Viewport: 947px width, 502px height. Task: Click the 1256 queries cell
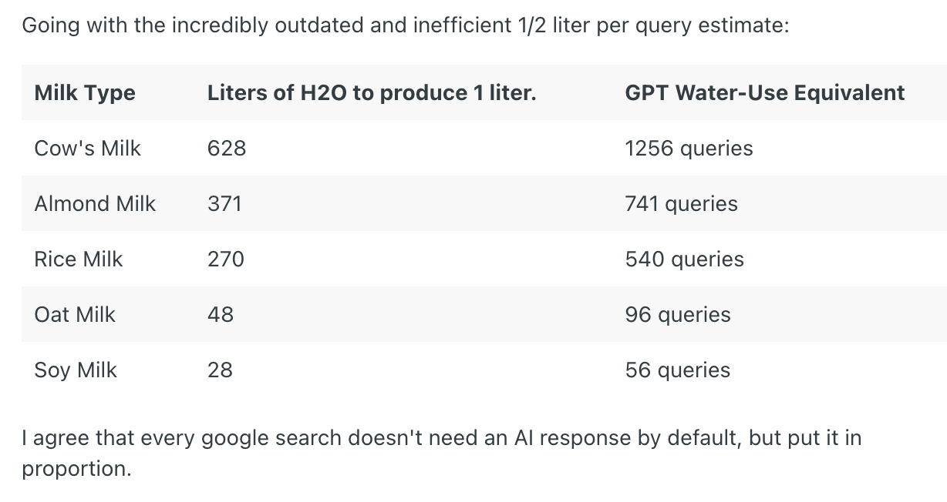pyautogui.click(x=689, y=148)
